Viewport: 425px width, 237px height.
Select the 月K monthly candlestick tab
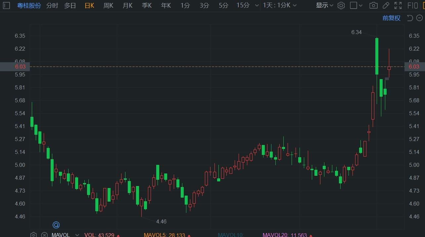127,5
